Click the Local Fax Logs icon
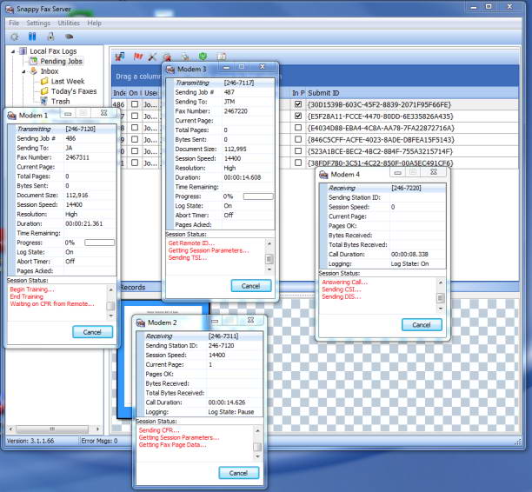This screenshot has height=492, width=532. tap(23, 51)
